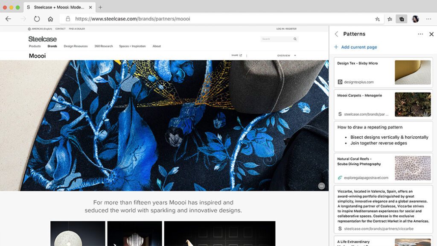
Task: Open Moooi Carpets - Menagerie card
Action: tap(383, 104)
